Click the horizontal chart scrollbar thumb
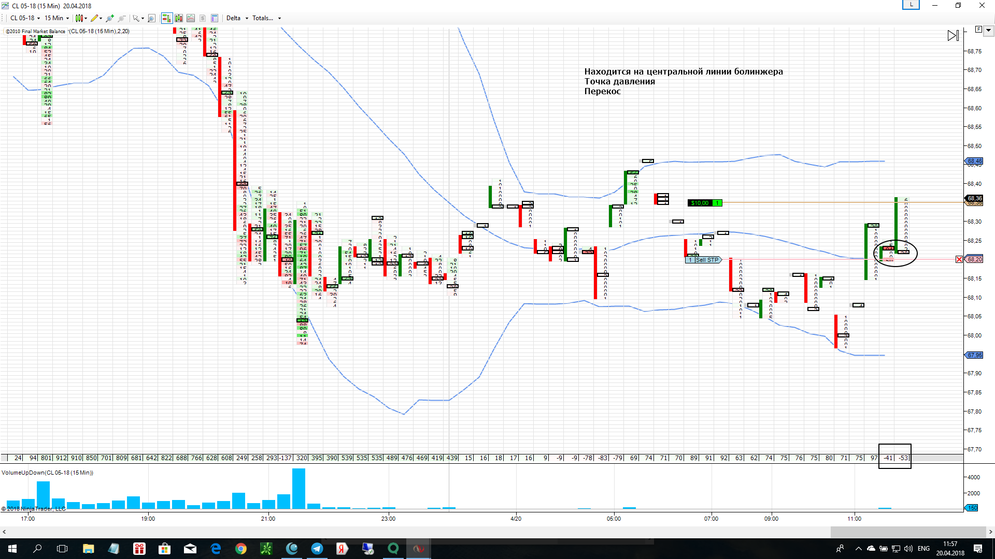Viewport: 995px width, 559px height. click(908, 532)
